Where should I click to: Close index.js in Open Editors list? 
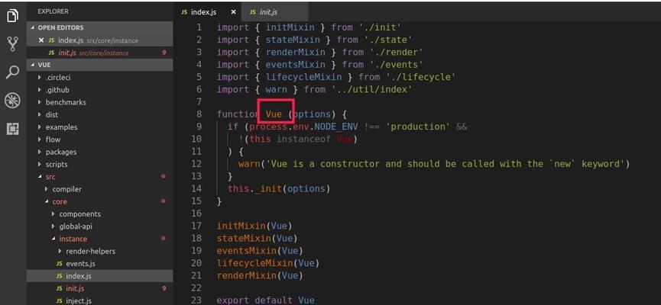41,40
